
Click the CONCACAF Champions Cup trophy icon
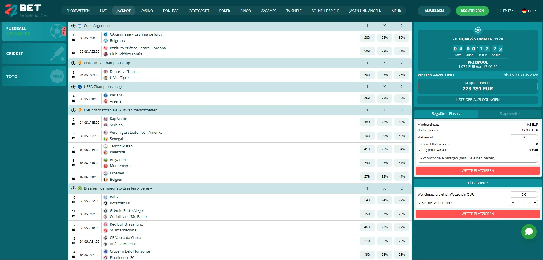80,63
